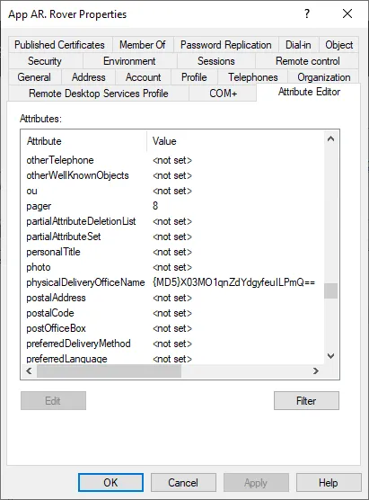Open the Address tab
This screenshot has width=369, height=500.
(x=89, y=77)
